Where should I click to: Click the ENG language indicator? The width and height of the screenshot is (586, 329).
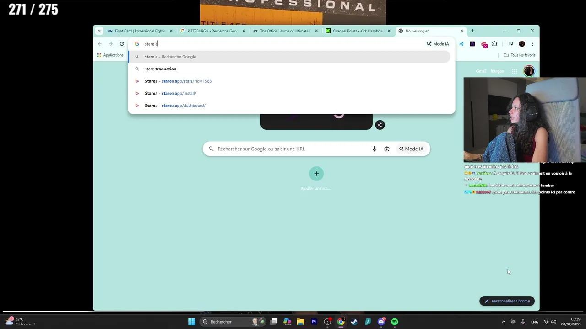[534, 322]
